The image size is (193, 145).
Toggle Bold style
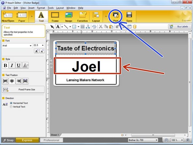point(5,65)
